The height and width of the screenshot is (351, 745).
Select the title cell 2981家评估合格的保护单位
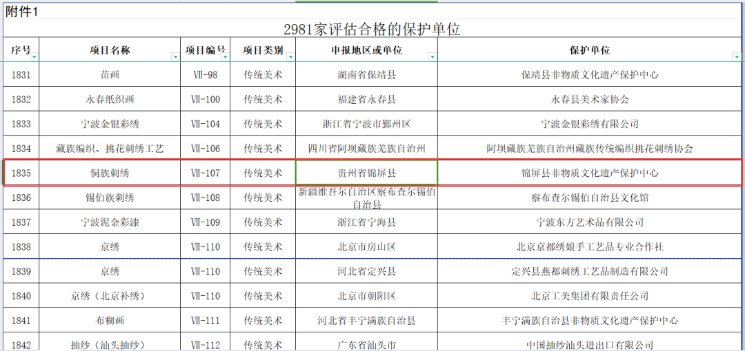[372, 30]
